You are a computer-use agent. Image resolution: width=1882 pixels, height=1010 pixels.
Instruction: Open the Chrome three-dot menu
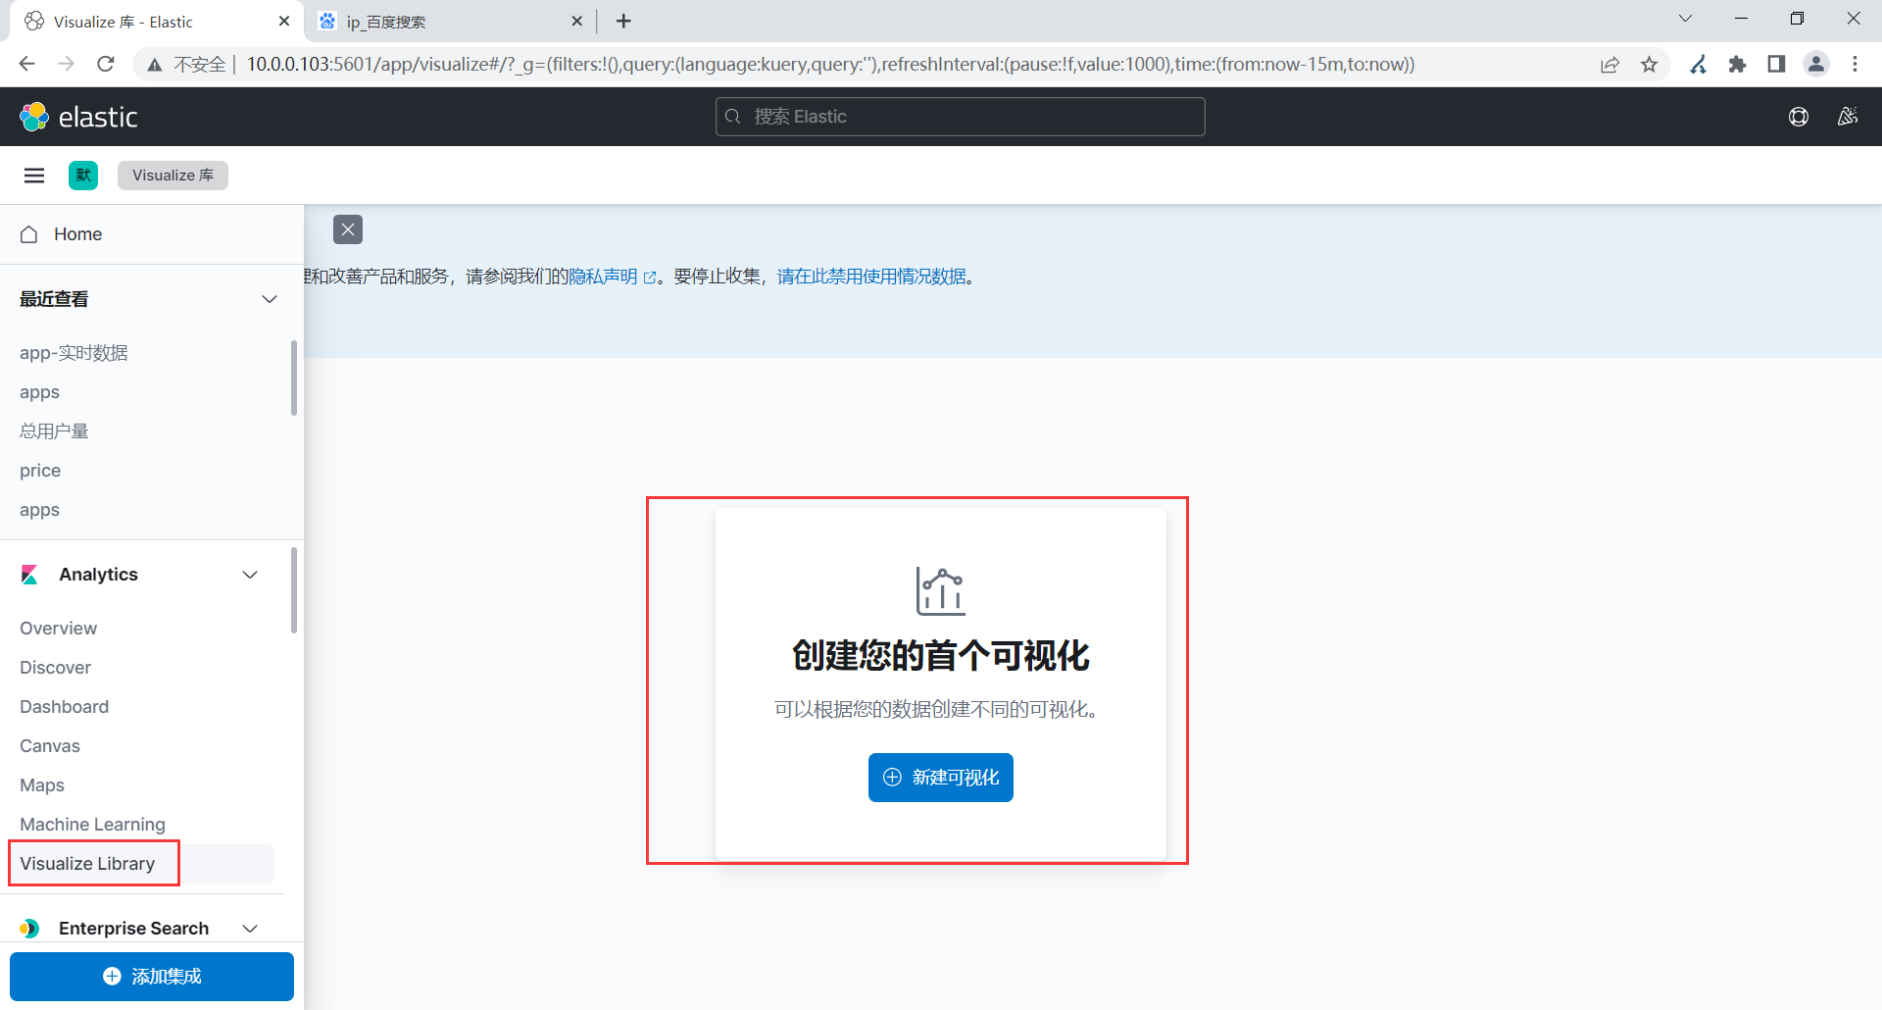click(1855, 64)
